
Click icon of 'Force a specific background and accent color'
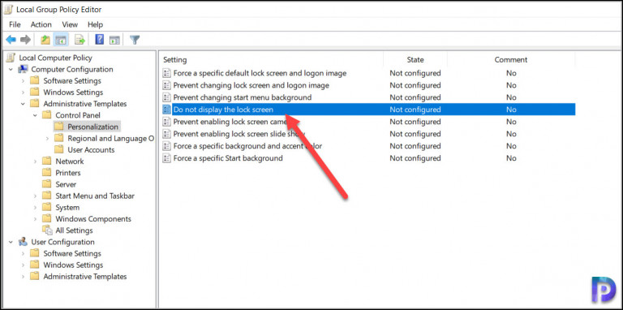[x=167, y=146]
